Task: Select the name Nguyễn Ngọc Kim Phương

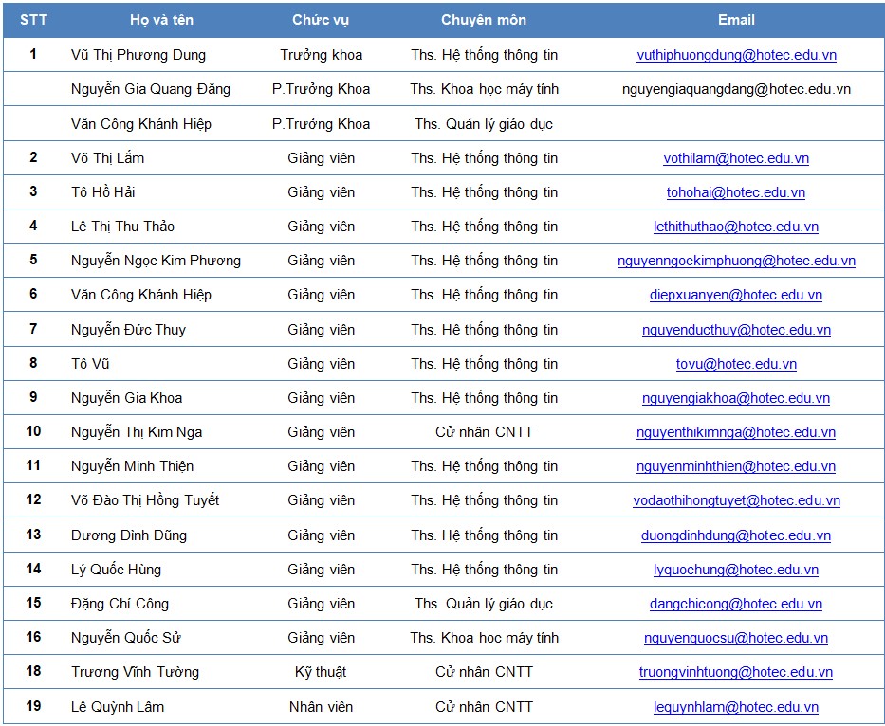Action: [x=156, y=261]
